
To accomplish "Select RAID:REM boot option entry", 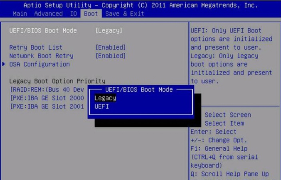I will (47, 90).
